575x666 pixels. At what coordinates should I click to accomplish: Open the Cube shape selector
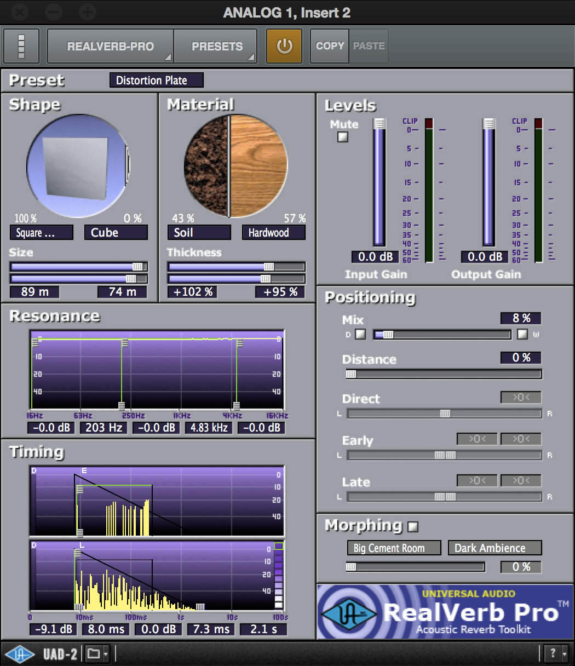point(116,232)
